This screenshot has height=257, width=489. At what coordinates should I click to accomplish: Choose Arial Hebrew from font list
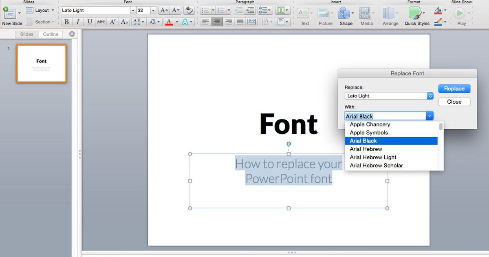coord(391,149)
